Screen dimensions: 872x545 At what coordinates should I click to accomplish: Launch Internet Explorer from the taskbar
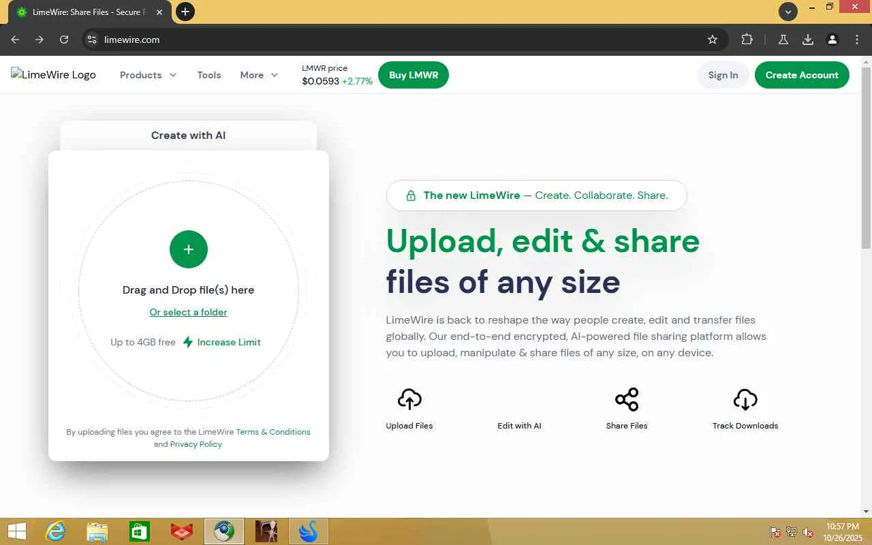[x=55, y=531]
